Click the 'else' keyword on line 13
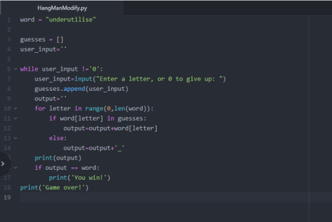 tap(56, 138)
